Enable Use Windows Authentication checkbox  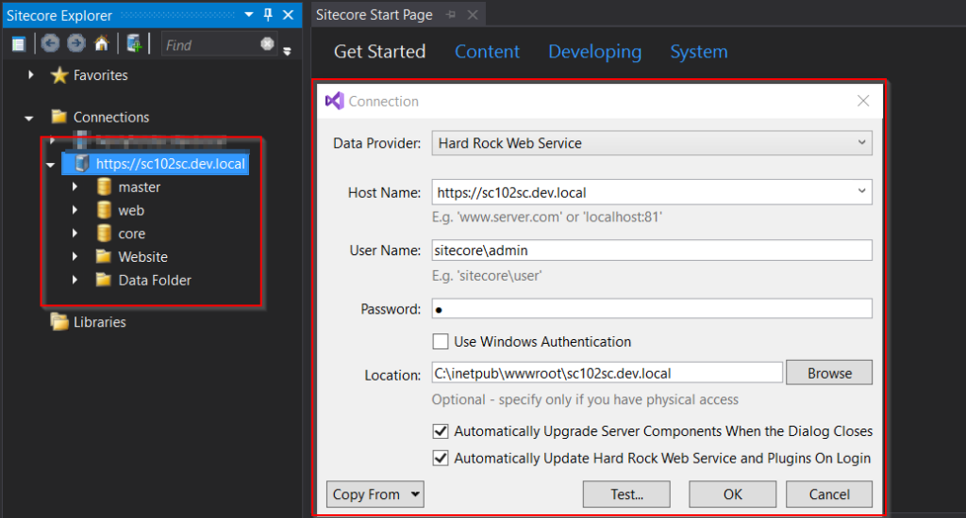click(441, 342)
